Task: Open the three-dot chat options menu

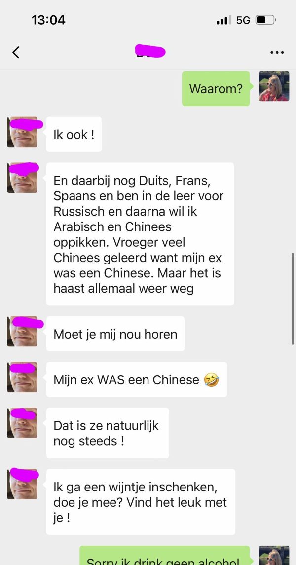Action: coord(277,53)
